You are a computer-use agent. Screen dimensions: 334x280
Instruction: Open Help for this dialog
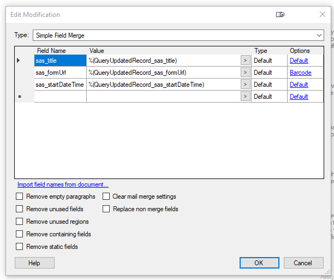pyautogui.click(x=34, y=263)
